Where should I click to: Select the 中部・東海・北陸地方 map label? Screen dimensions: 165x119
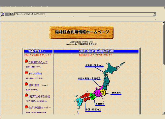(89, 79)
